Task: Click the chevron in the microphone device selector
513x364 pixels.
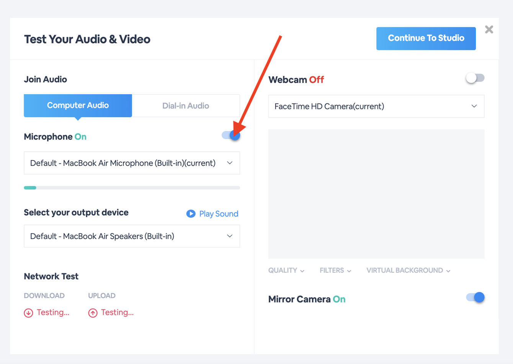Action: [230, 163]
